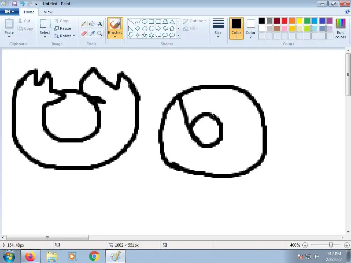Choose the Five-point star shape
The width and height of the screenshot is (351, 263).
(145, 35)
